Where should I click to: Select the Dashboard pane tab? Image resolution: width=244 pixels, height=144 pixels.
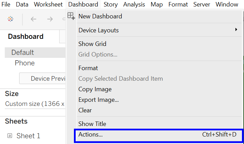coord(26,36)
